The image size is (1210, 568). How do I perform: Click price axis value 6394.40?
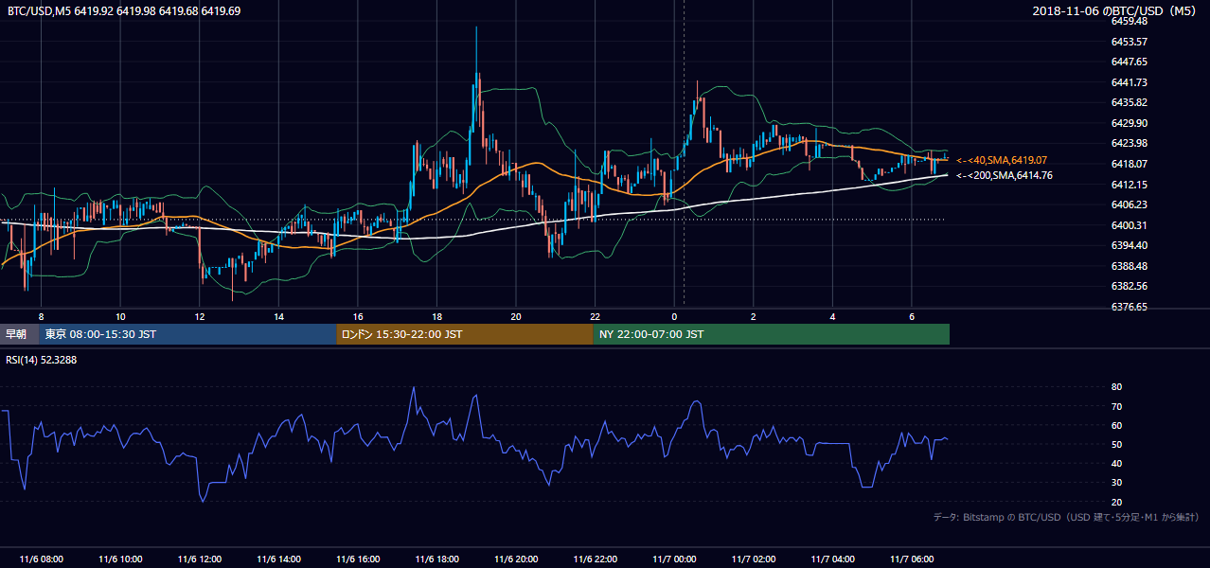click(x=1129, y=245)
